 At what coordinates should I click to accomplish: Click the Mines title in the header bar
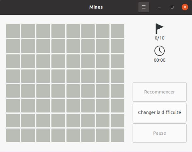click(x=96, y=7)
